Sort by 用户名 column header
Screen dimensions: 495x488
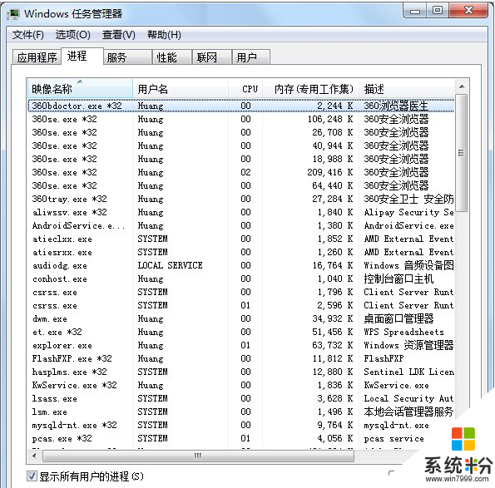(x=181, y=89)
